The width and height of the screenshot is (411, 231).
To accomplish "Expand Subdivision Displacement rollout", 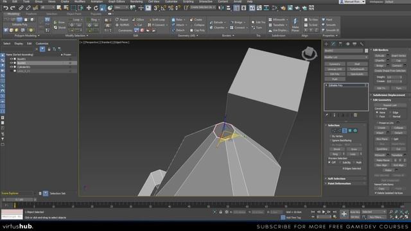I will pyautogui.click(x=390, y=95).
